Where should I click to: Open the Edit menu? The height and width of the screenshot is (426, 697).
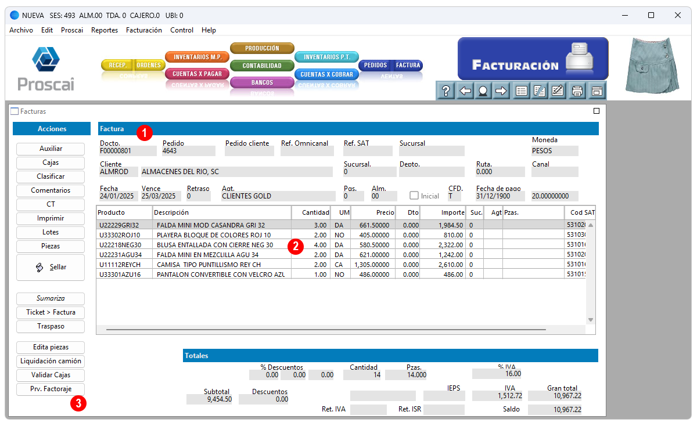coord(47,30)
